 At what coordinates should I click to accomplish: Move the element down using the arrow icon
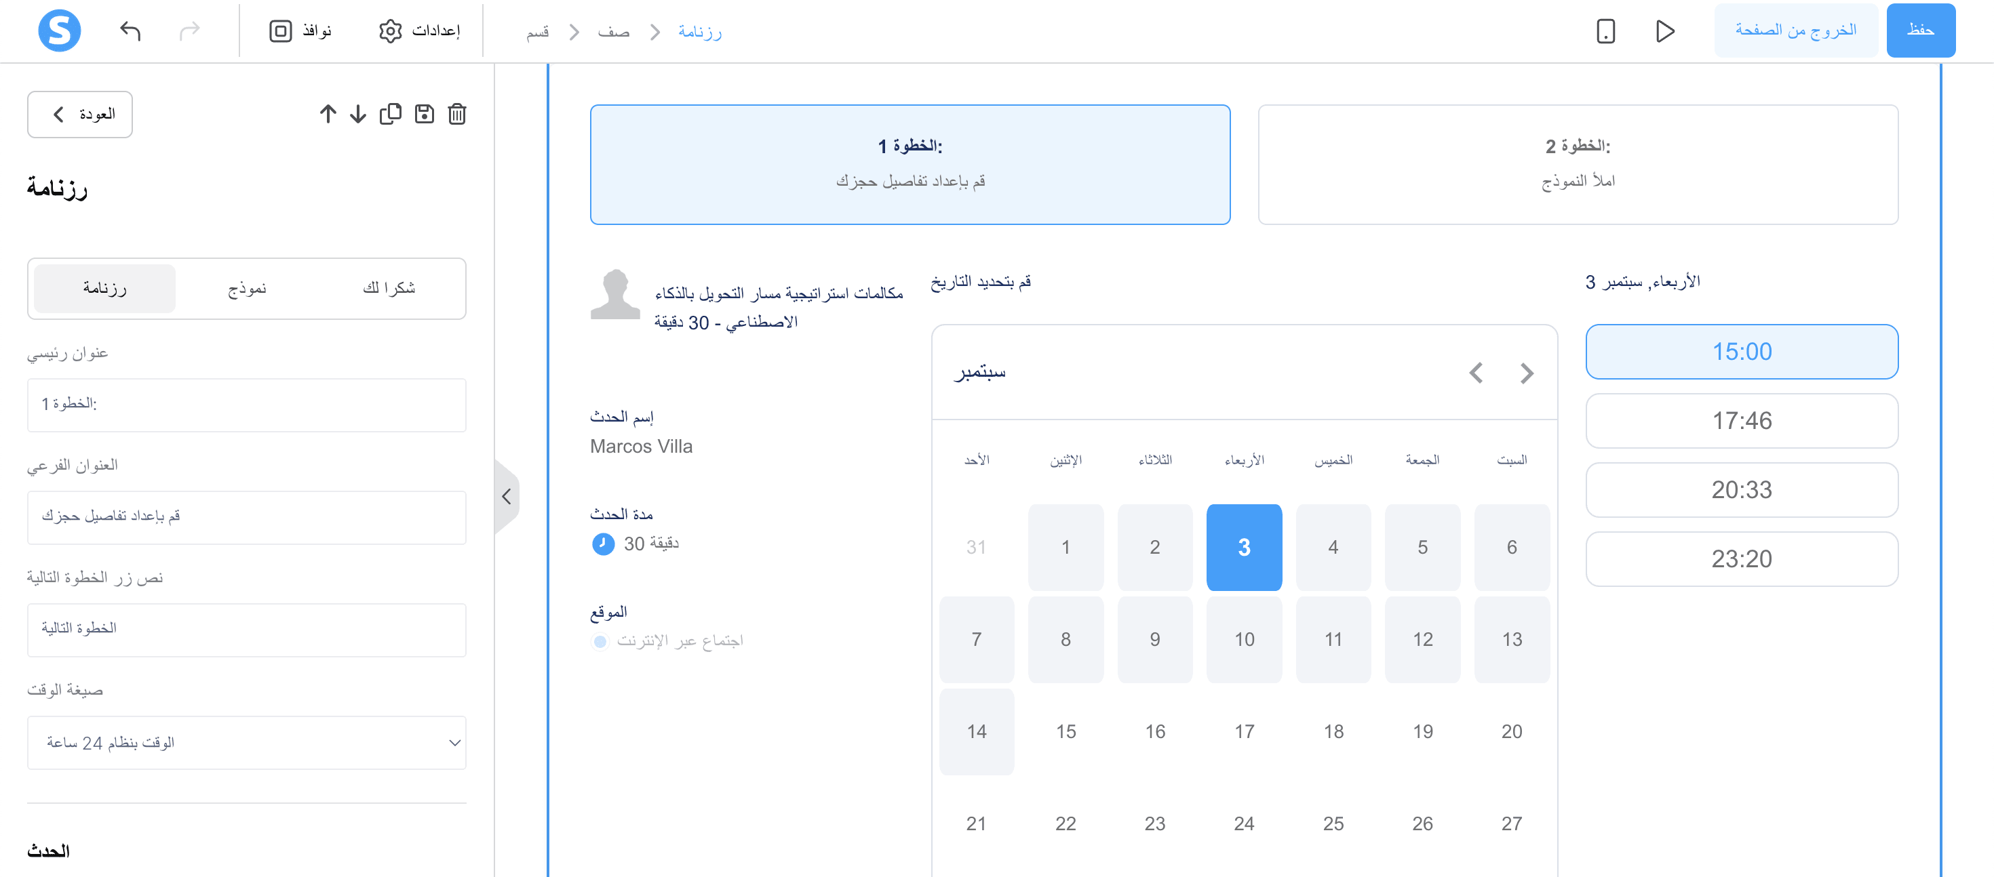pyautogui.click(x=357, y=114)
